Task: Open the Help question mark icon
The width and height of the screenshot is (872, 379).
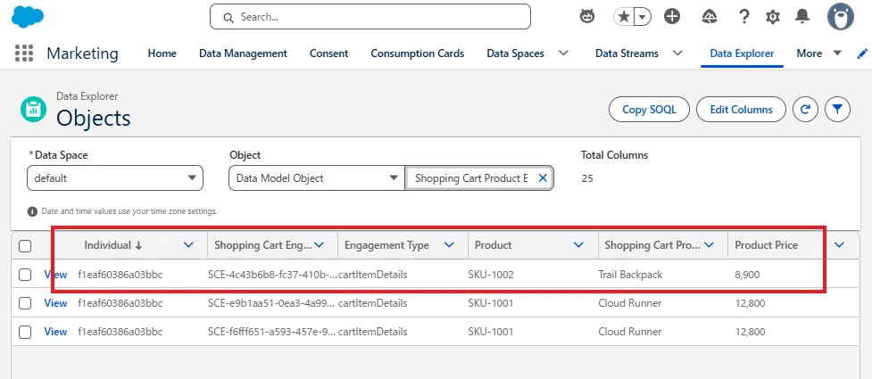Action: point(744,17)
